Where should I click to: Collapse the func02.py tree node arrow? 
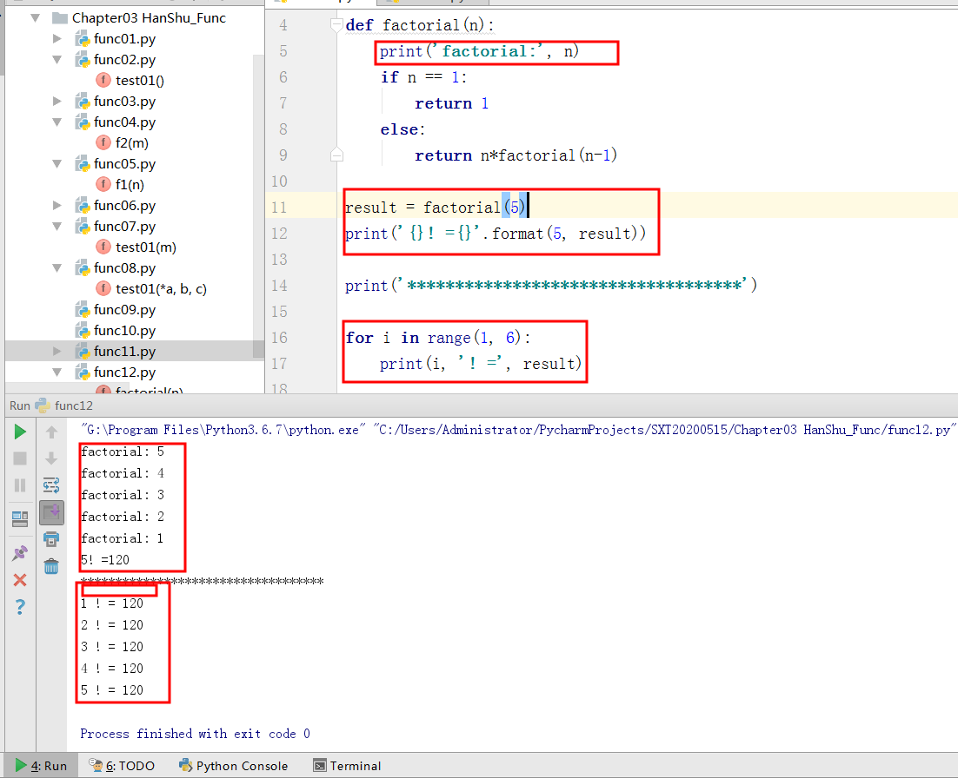57,60
